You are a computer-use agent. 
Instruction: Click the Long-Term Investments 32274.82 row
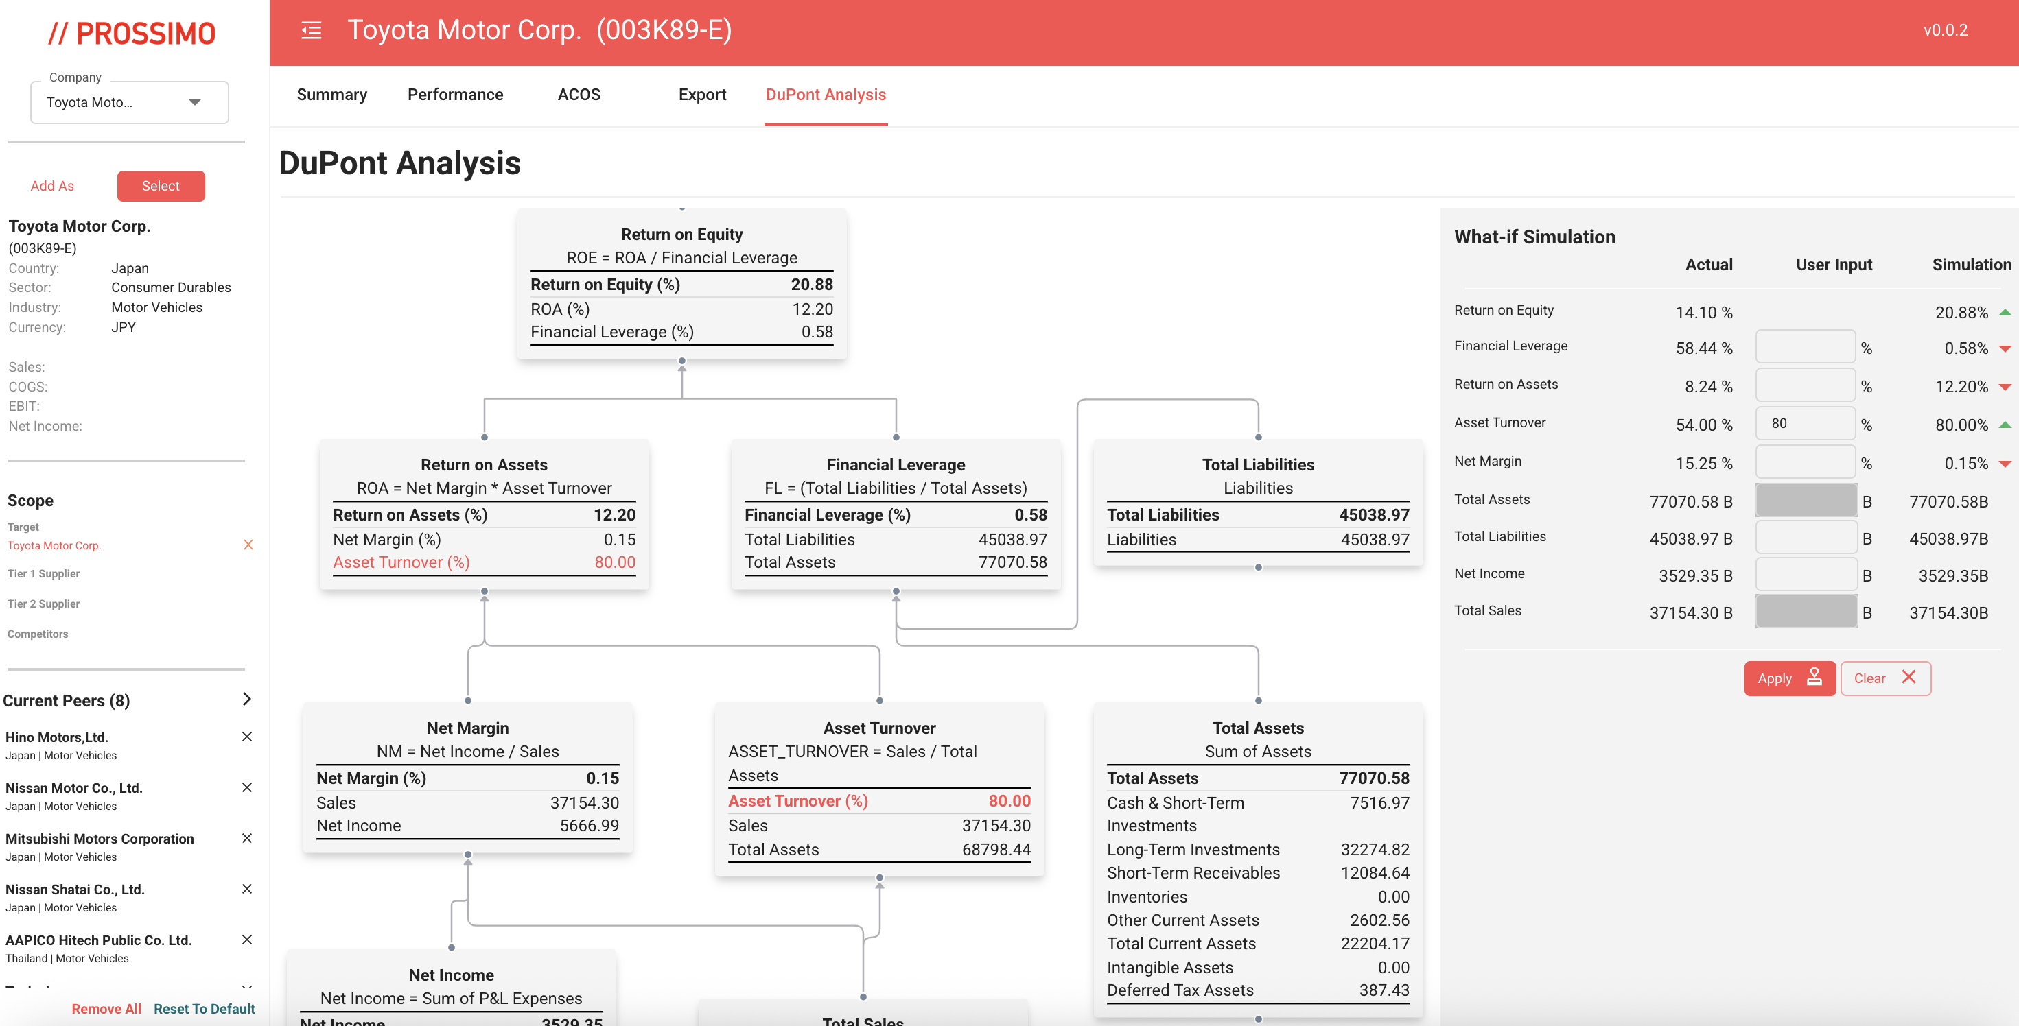[x=1258, y=850]
